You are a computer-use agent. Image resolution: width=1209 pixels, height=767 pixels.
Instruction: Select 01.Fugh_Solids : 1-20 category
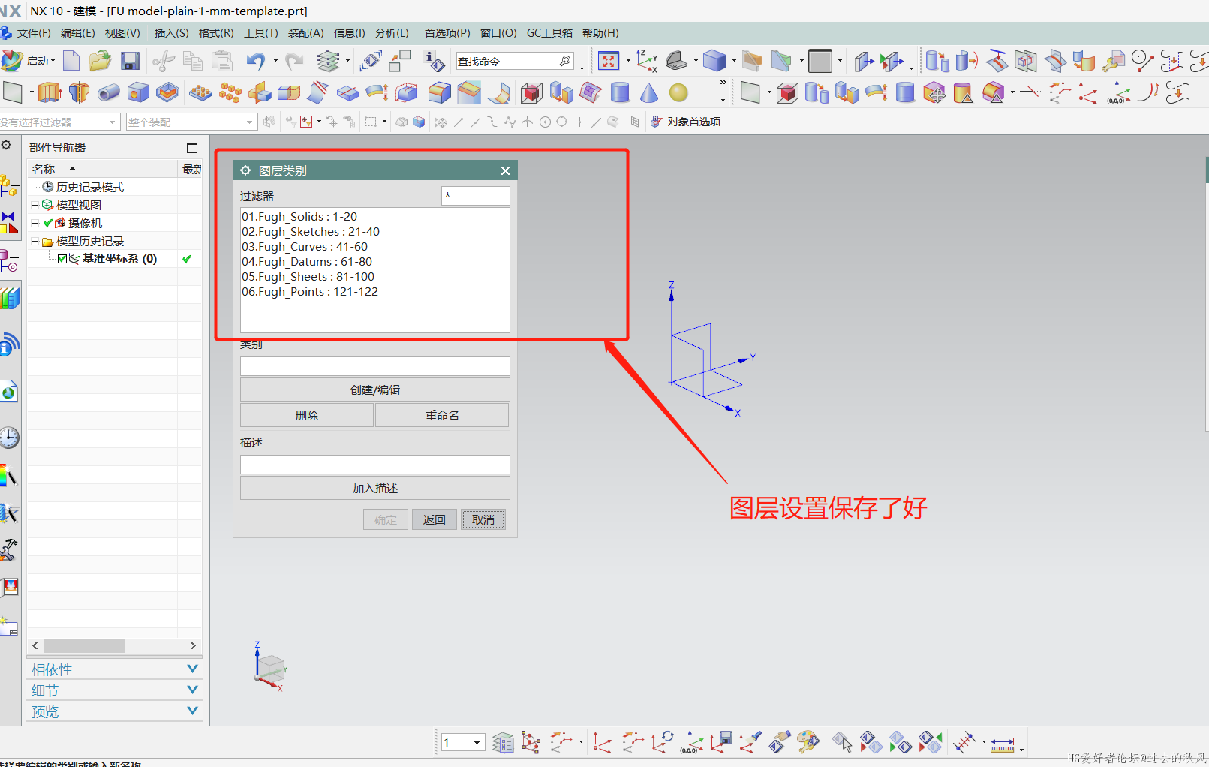(299, 216)
